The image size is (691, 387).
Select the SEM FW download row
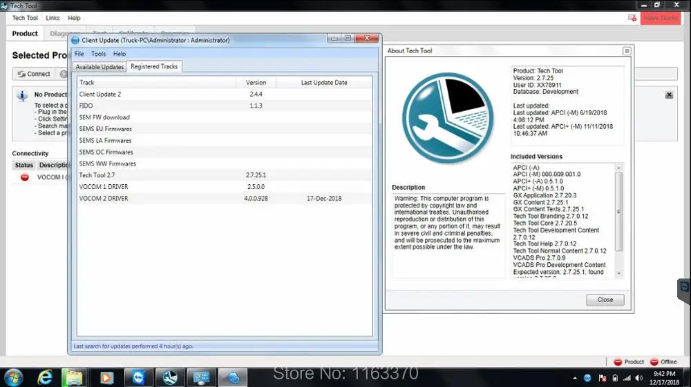pos(225,117)
